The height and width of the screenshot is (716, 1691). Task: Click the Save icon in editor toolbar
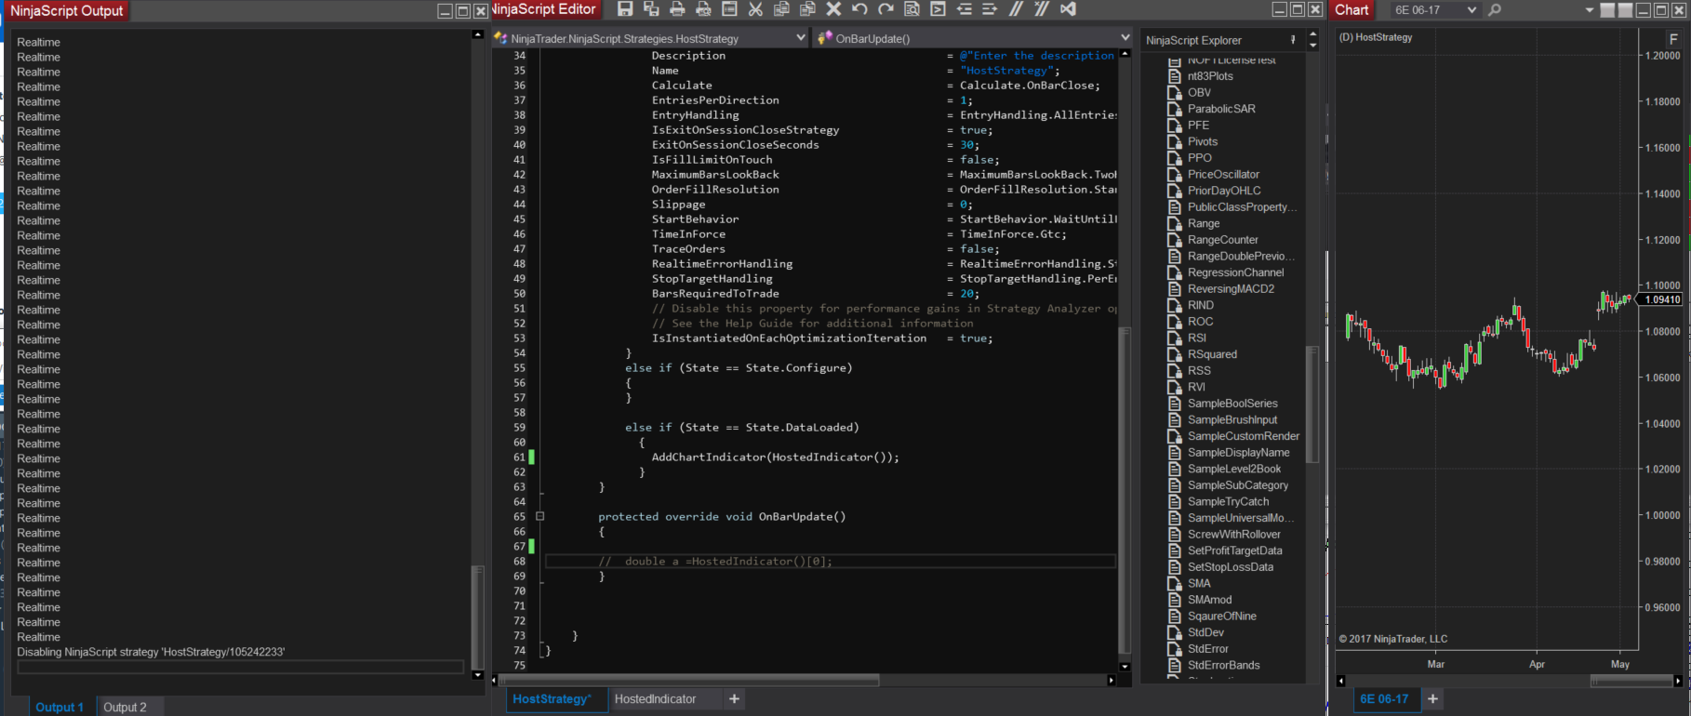point(625,9)
